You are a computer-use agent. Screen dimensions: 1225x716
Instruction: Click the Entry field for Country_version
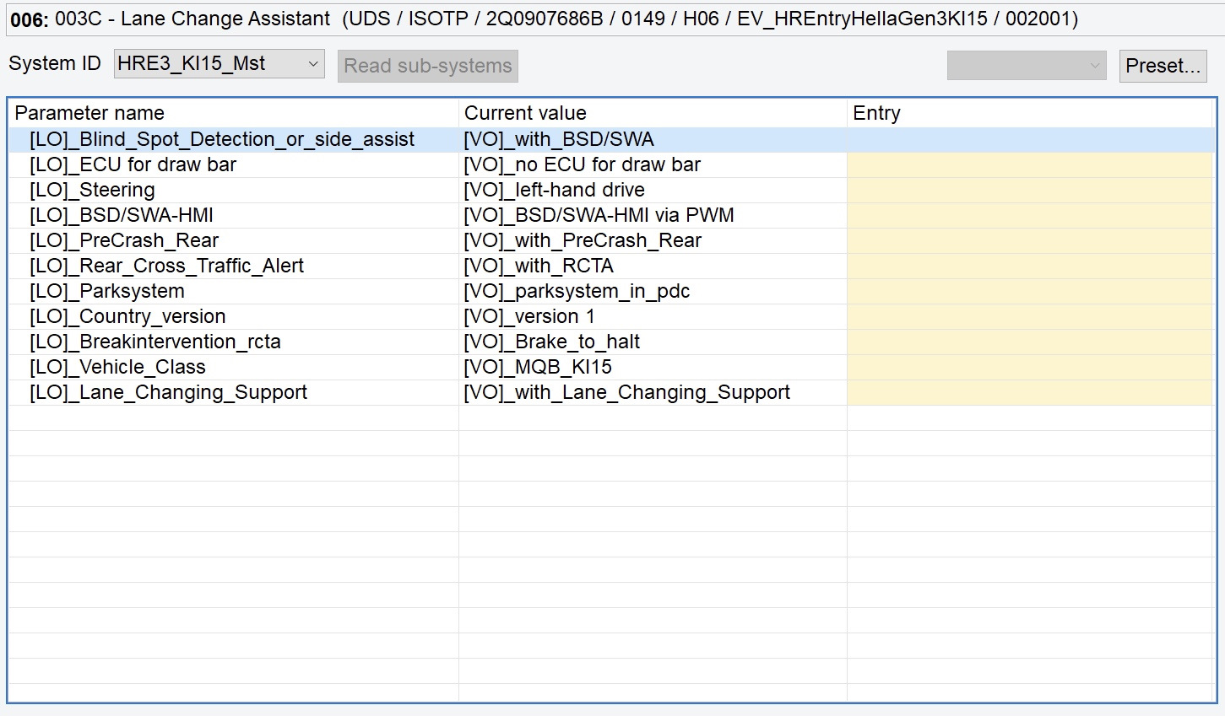pos(1029,316)
